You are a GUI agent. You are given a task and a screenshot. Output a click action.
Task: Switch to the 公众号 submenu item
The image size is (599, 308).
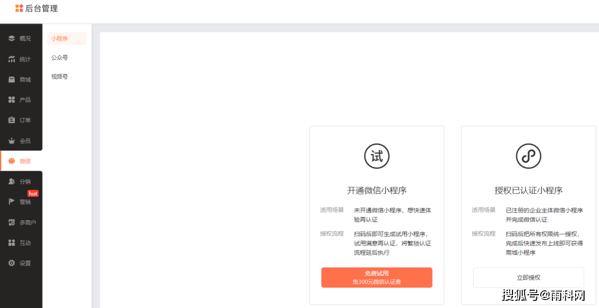coord(59,58)
